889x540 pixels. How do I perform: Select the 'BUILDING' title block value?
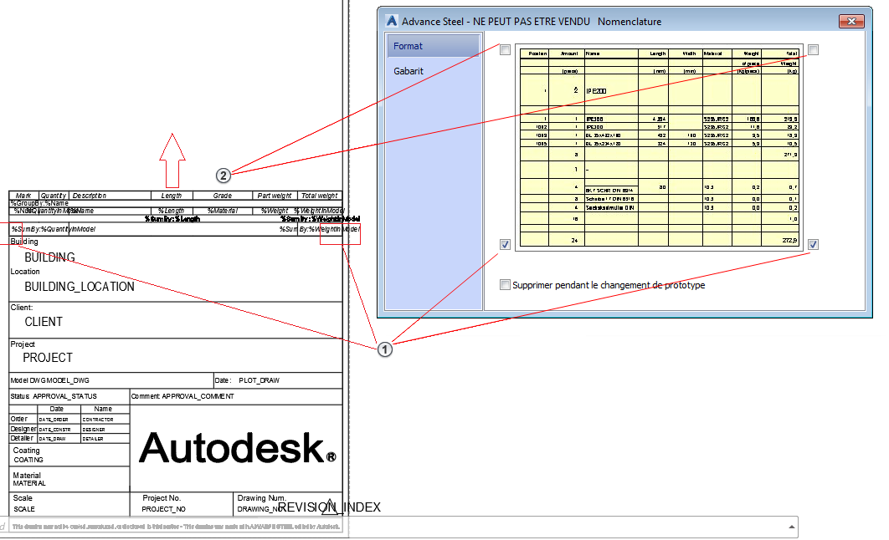pyautogui.click(x=50, y=257)
